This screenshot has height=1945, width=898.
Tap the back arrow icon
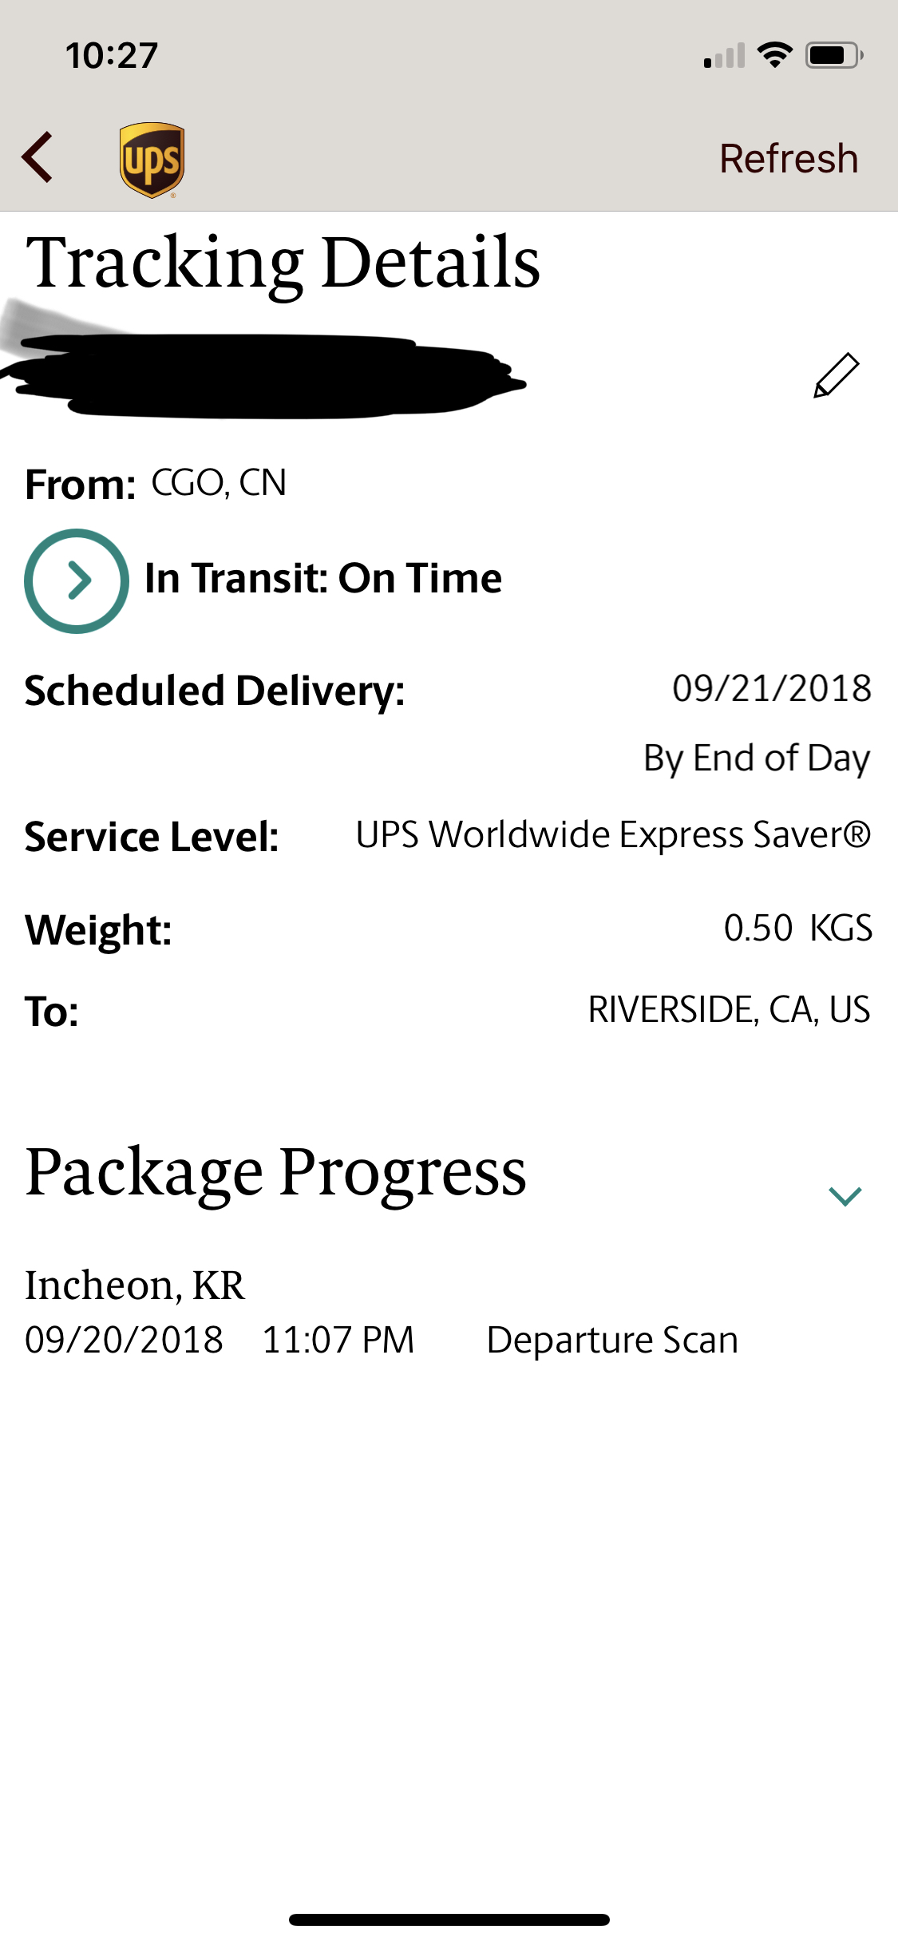pos(38,157)
